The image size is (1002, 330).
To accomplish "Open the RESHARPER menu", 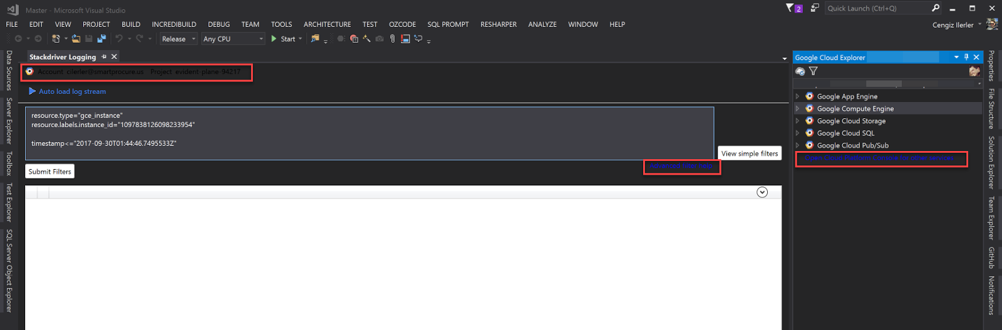I will click(498, 24).
